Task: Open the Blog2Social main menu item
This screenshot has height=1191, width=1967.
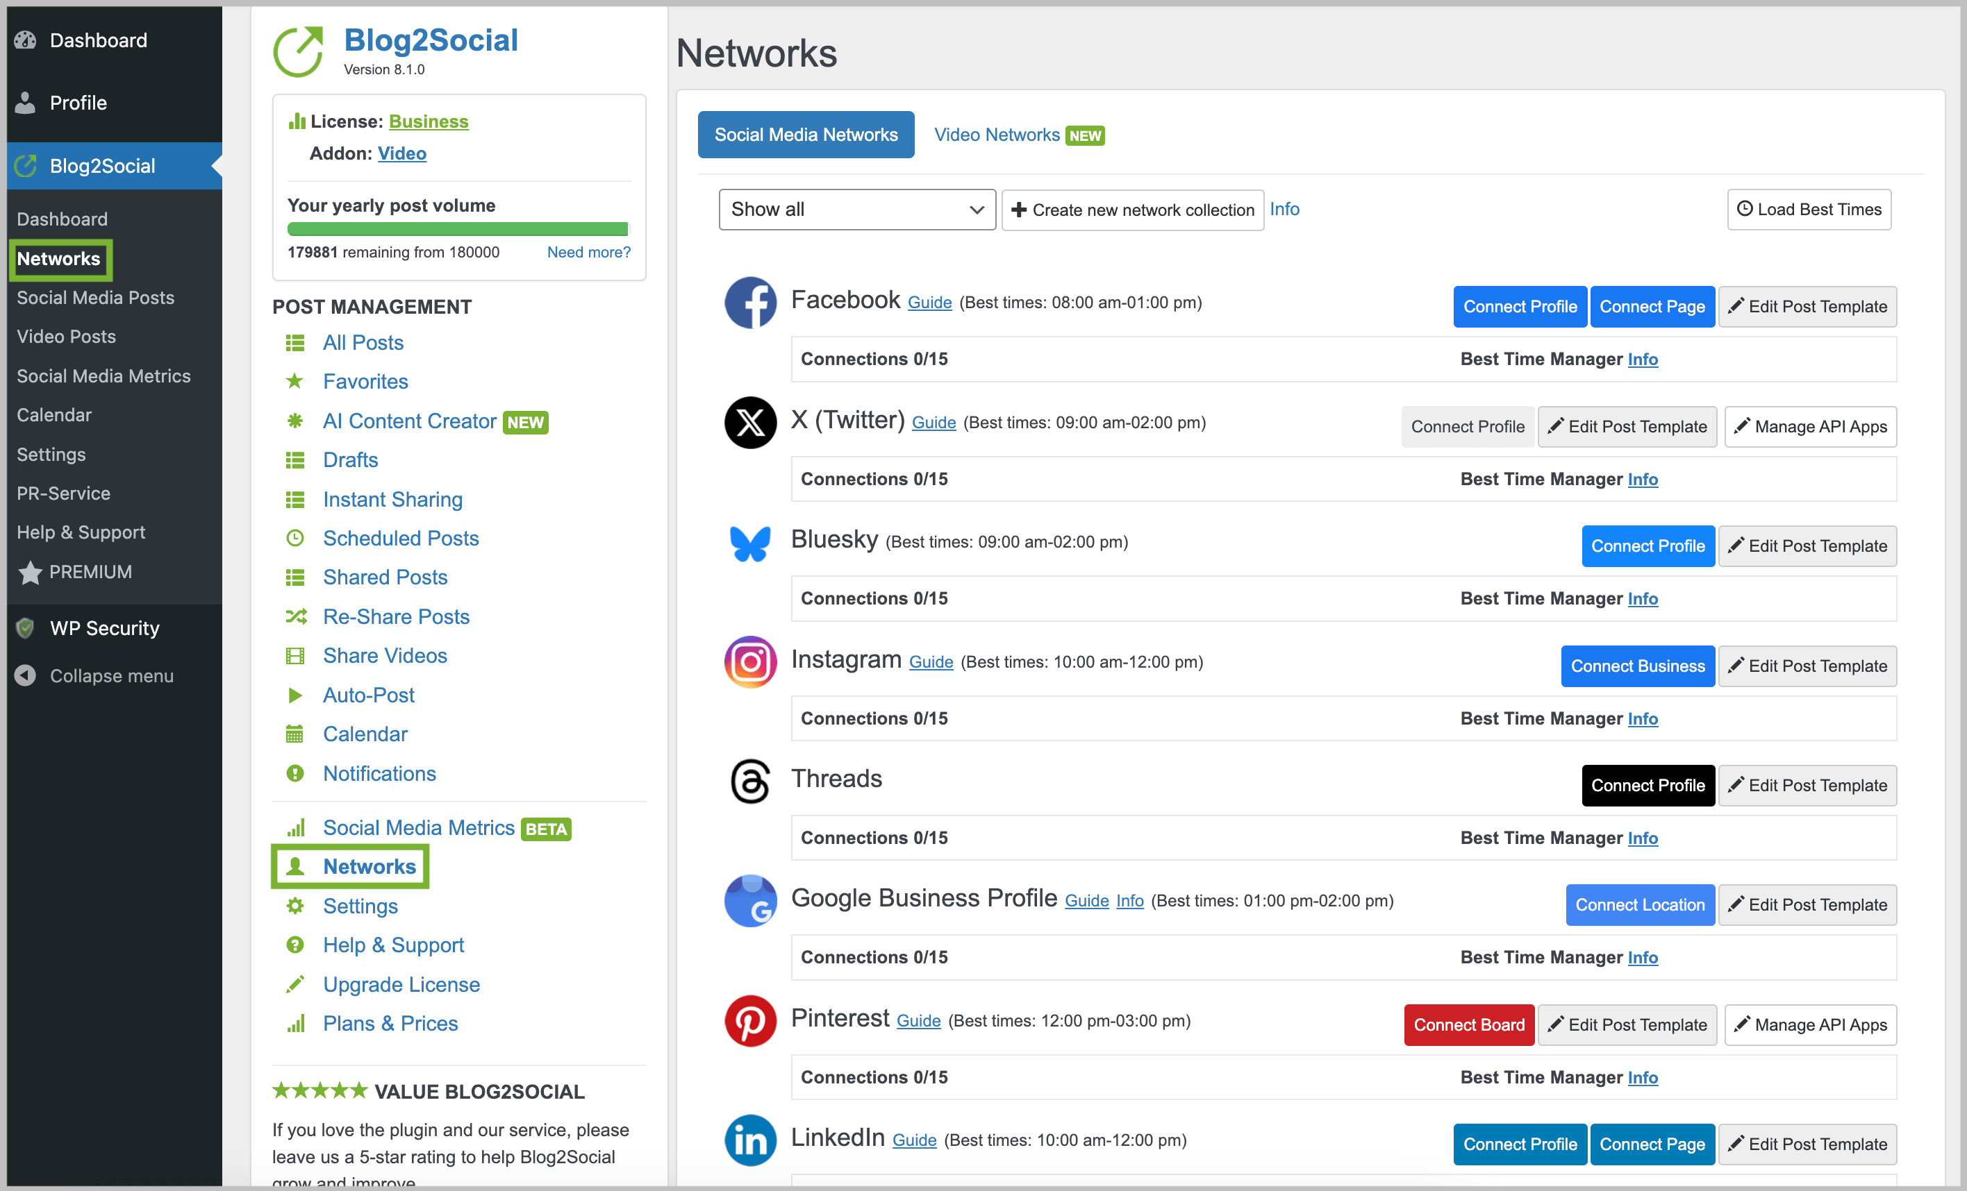Action: point(114,166)
